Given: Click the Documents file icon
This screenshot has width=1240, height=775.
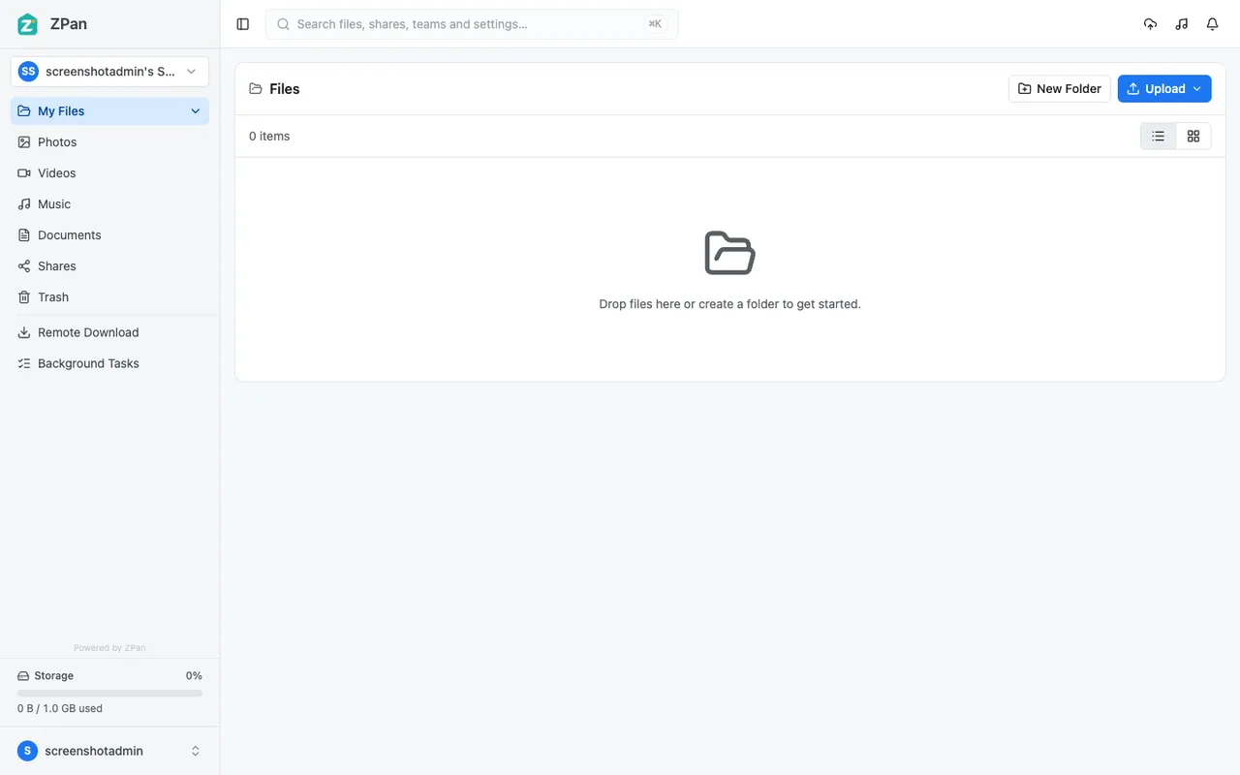Looking at the screenshot, I should tap(24, 235).
